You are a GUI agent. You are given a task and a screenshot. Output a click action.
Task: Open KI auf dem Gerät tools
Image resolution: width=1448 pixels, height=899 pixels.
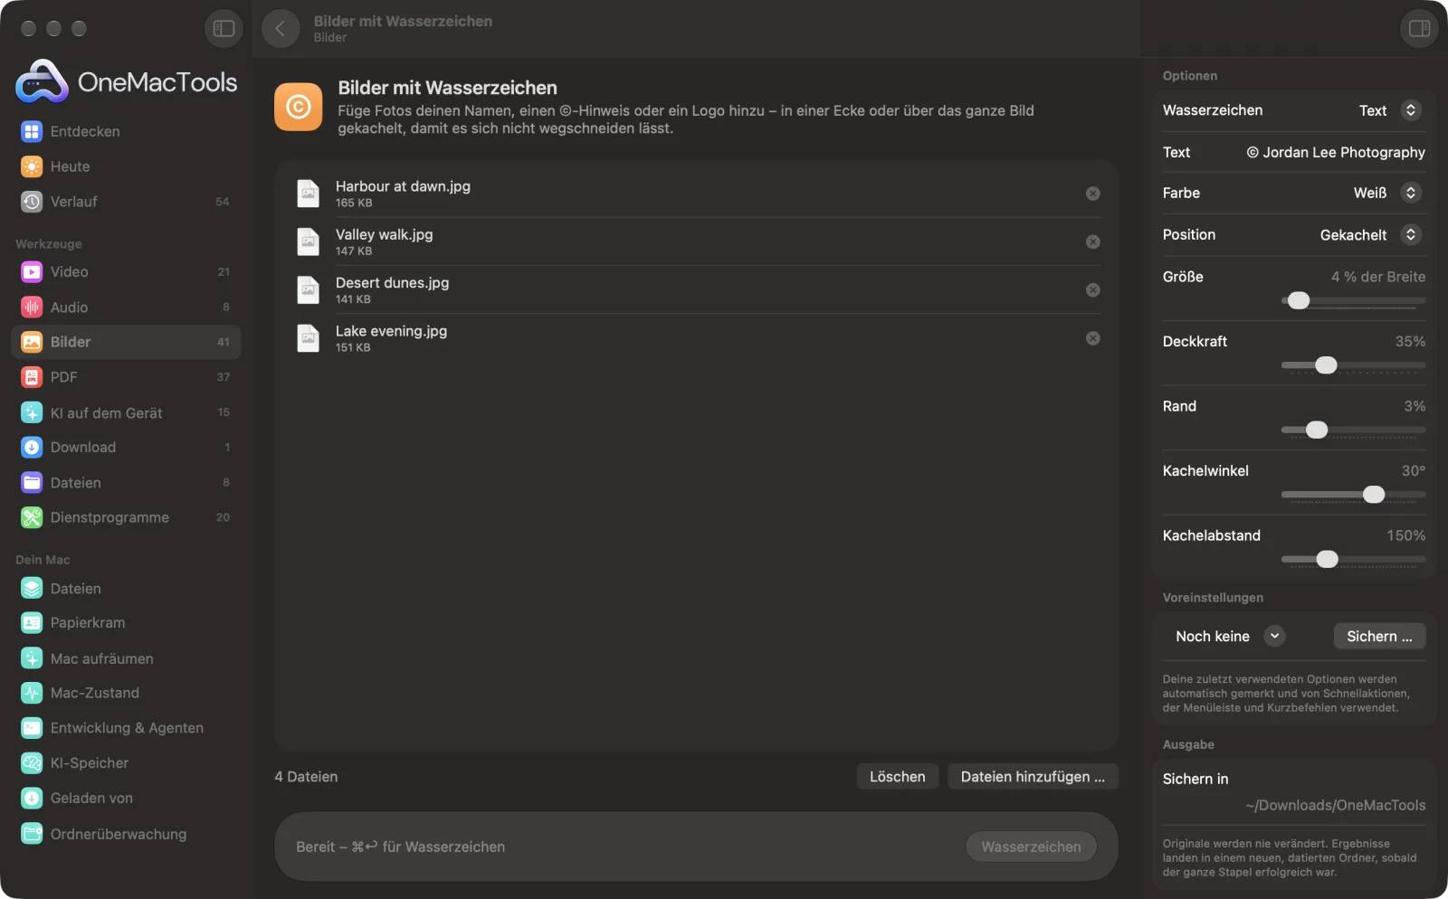click(x=126, y=412)
